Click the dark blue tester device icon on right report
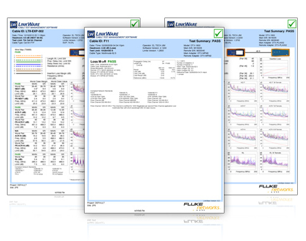The image size is (306, 241). (x=236, y=53)
